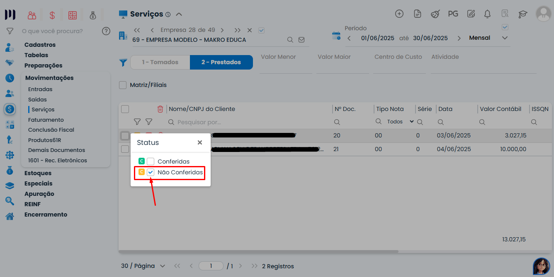This screenshot has height=277, width=554.
Task: Open the Mensal period type dropdown
Action: (x=488, y=38)
